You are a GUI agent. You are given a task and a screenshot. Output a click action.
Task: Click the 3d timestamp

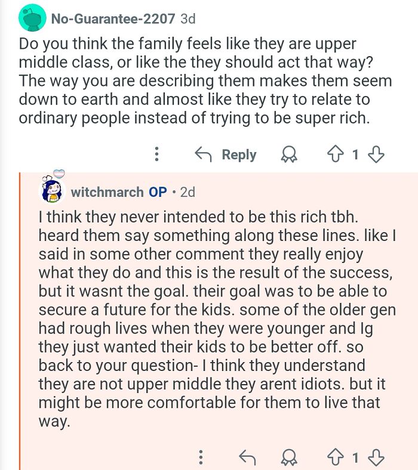click(188, 18)
